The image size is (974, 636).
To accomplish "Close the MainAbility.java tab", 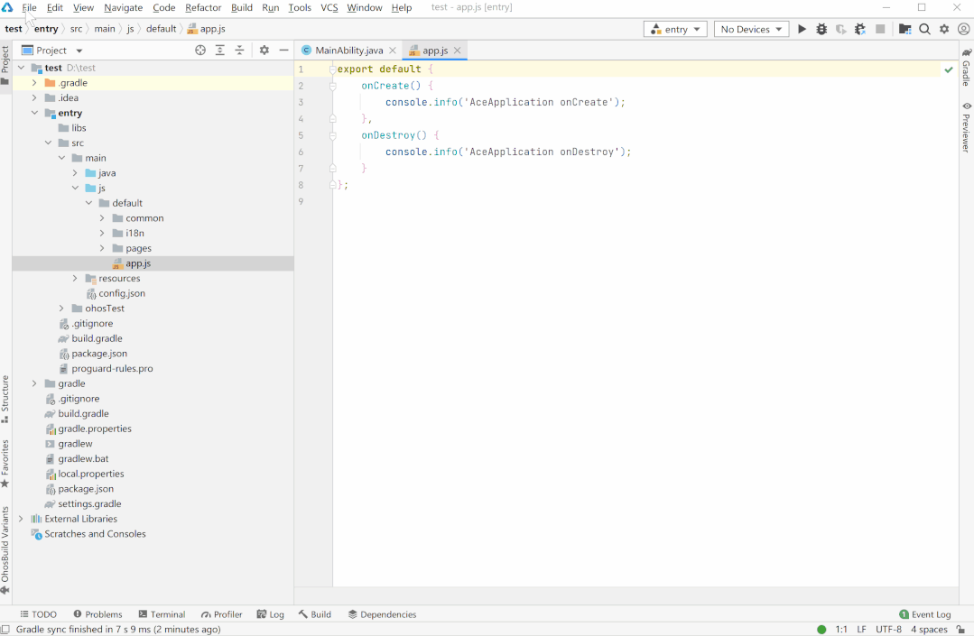I will pos(393,51).
